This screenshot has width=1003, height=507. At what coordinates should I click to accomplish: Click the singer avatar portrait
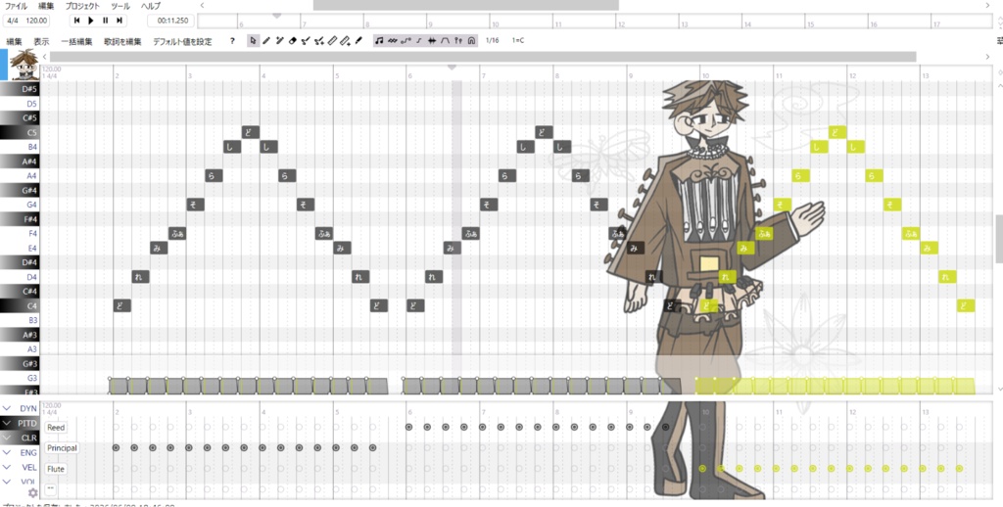pyautogui.click(x=24, y=64)
